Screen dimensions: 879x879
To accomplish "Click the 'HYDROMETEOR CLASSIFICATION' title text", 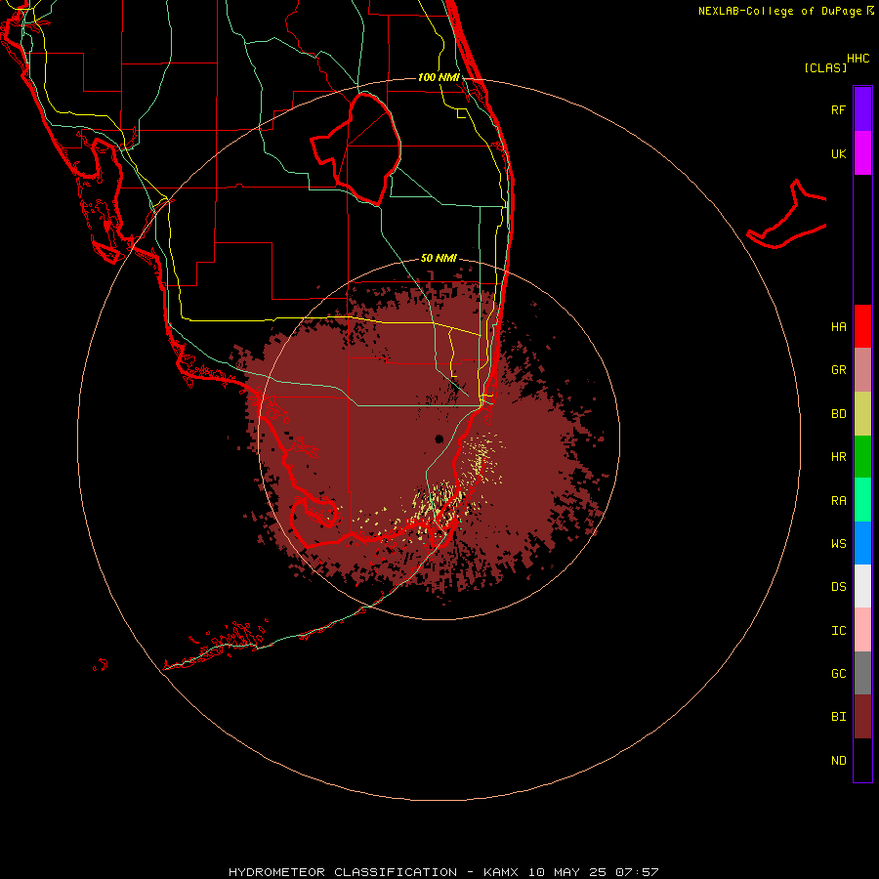I will (343, 872).
